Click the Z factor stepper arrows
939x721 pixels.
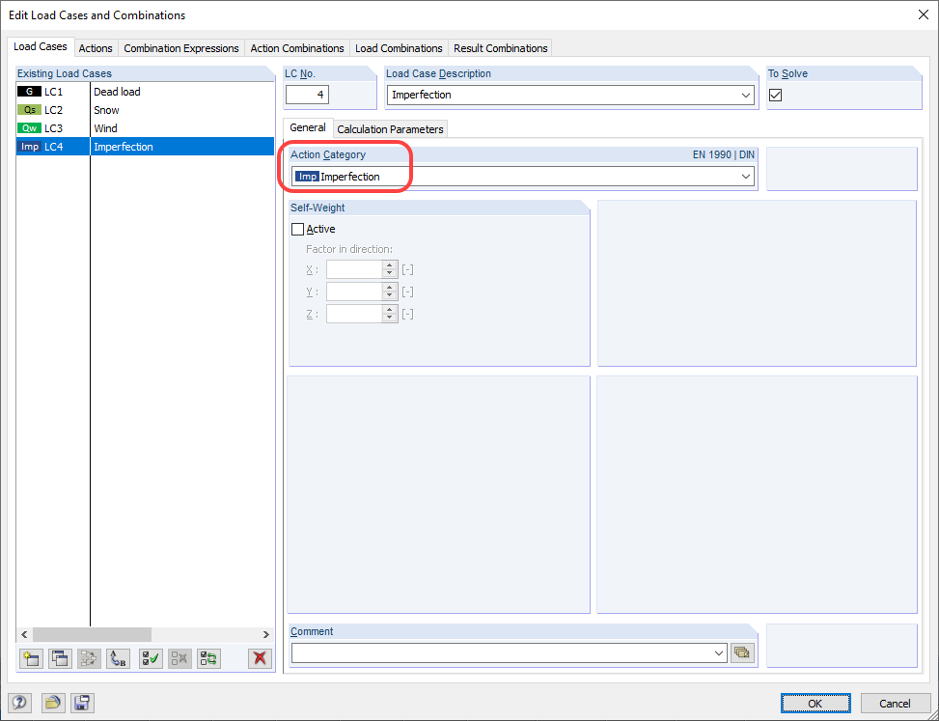(x=390, y=314)
